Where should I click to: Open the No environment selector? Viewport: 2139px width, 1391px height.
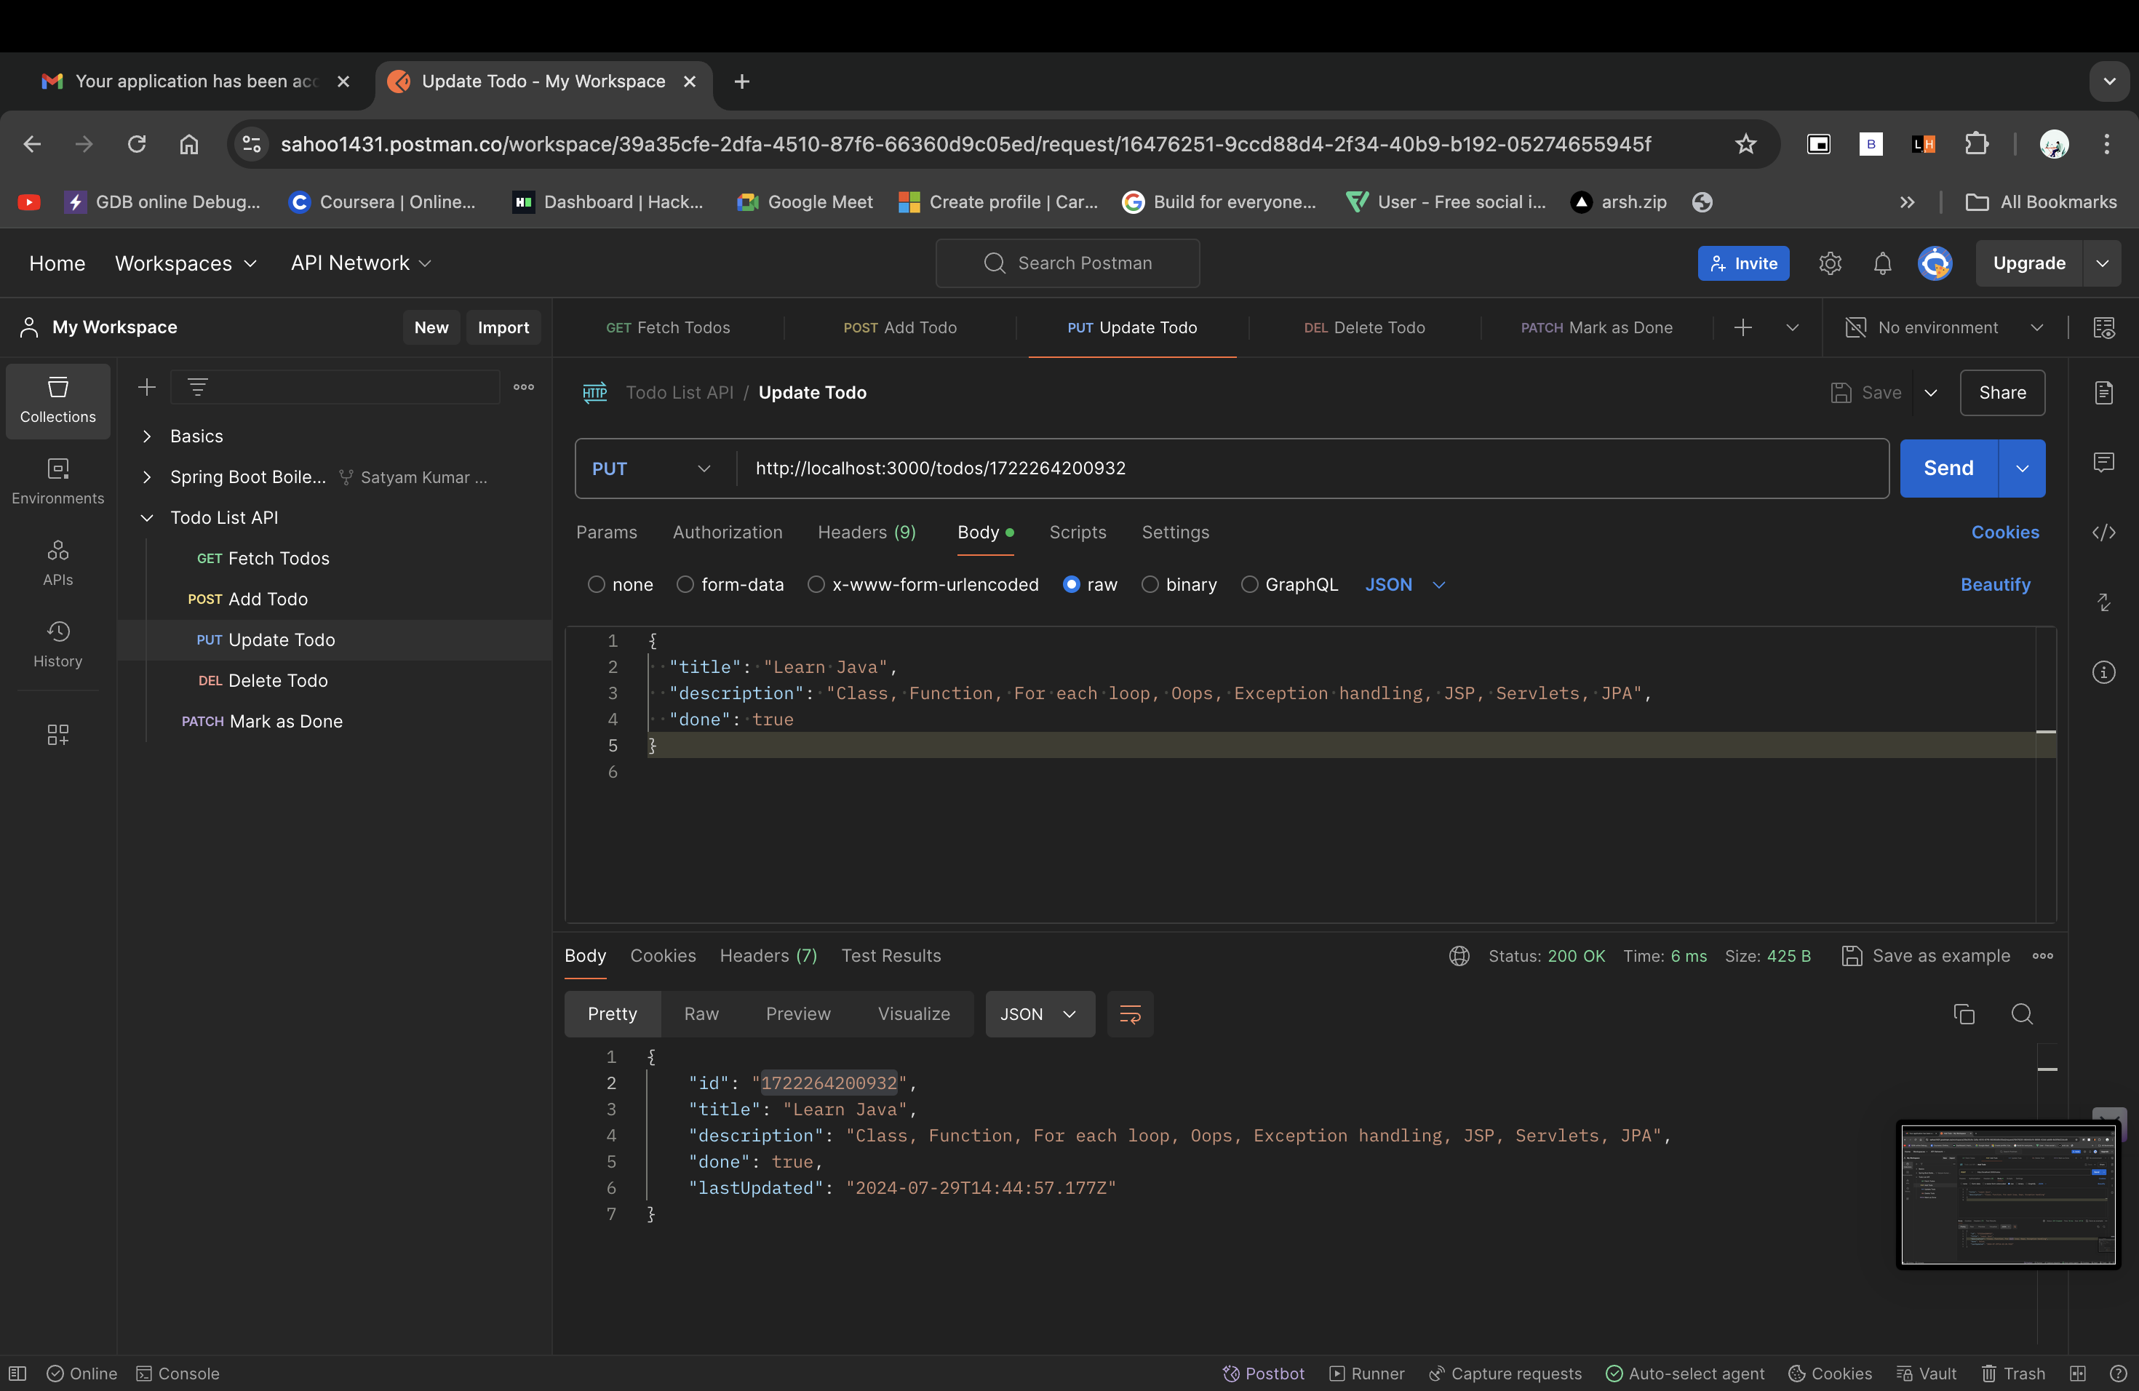coord(1945,327)
